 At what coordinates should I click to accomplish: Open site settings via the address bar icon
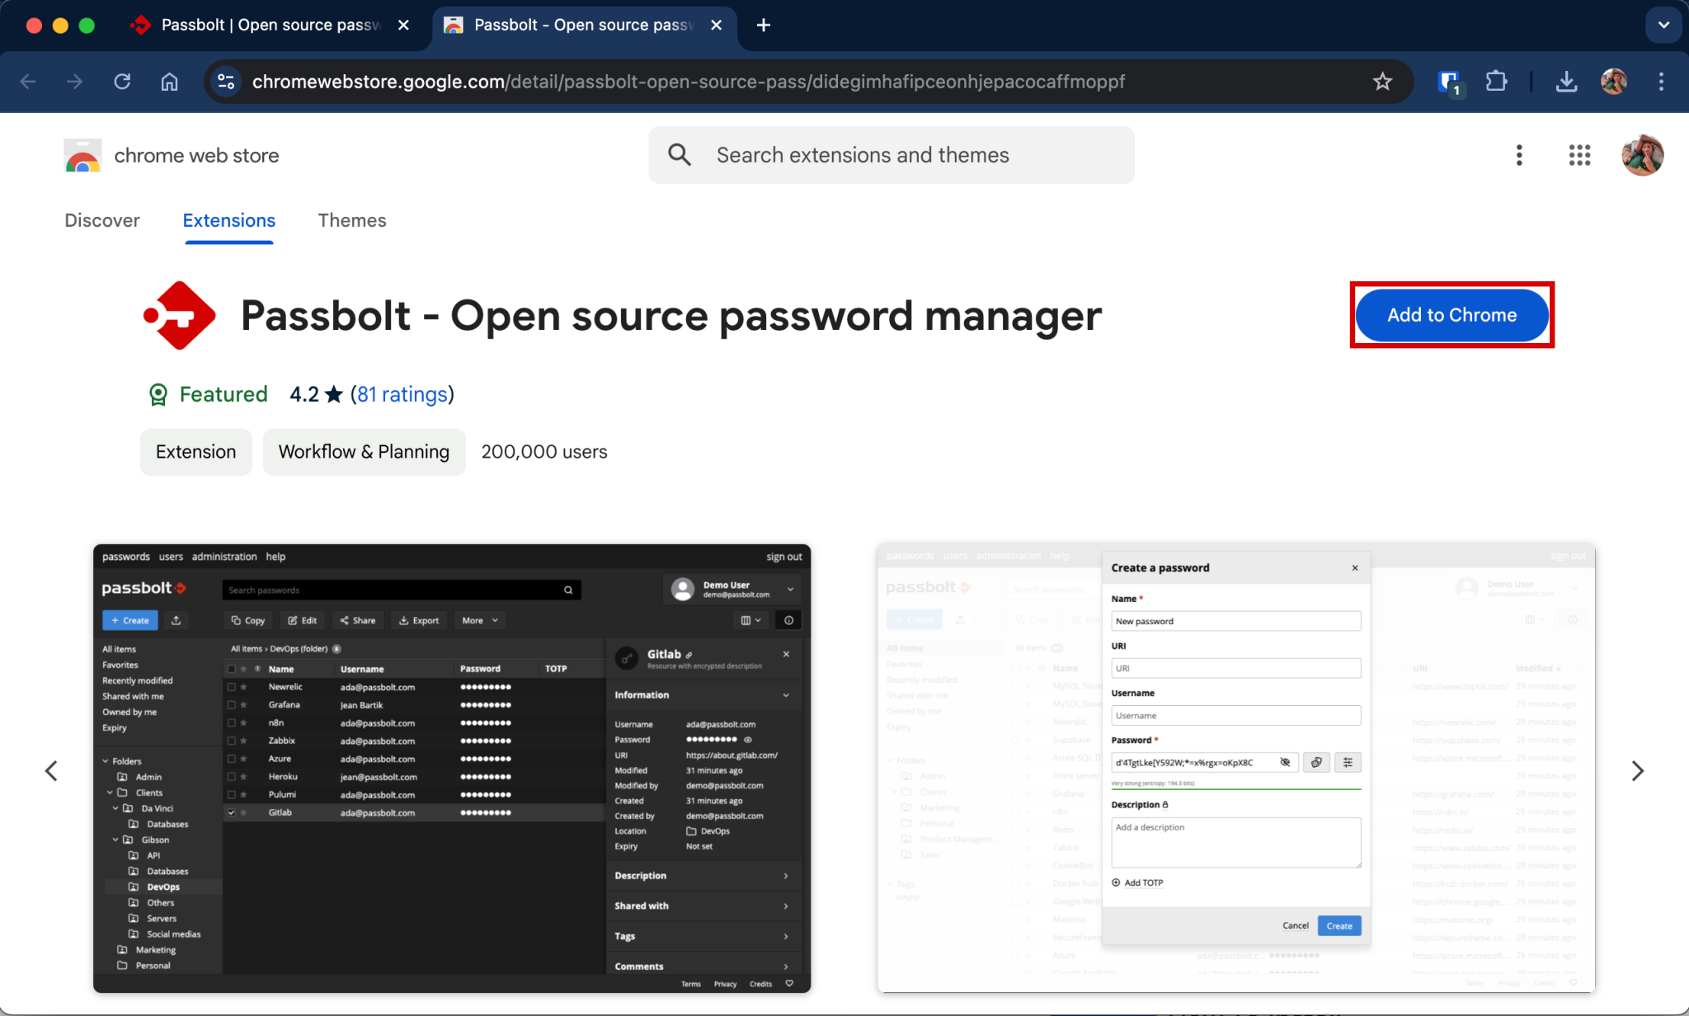coord(226,81)
